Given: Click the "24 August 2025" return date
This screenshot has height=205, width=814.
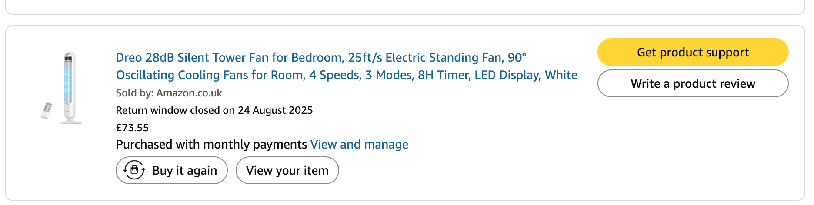Looking at the screenshot, I should coord(275,110).
